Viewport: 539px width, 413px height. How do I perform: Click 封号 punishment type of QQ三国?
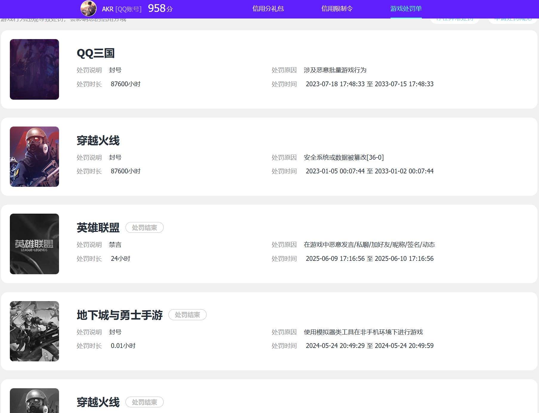pyautogui.click(x=115, y=70)
